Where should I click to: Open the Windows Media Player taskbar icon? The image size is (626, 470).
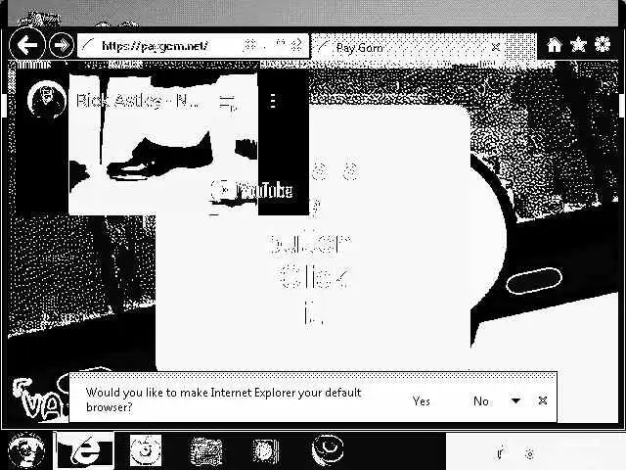click(x=265, y=450)
